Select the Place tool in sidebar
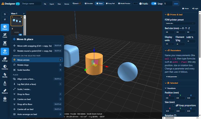The image size is (201, 119). click(x=5, y=51)
